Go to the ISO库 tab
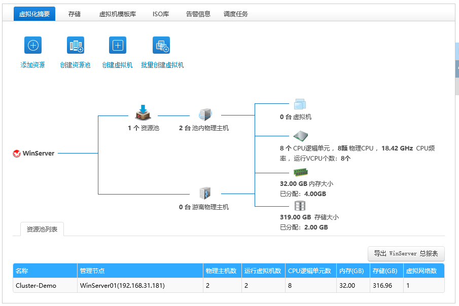Screen dimensions: 459x306 161,14
